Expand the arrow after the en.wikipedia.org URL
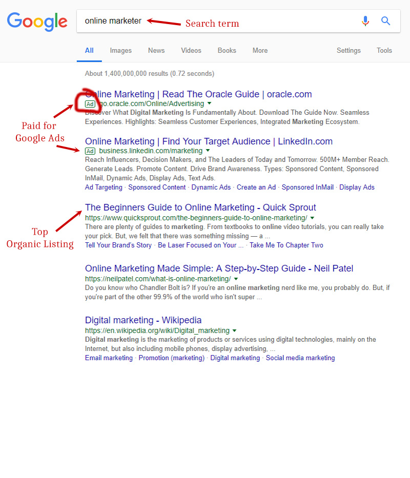Screen dimensions: 410x478 234,331
